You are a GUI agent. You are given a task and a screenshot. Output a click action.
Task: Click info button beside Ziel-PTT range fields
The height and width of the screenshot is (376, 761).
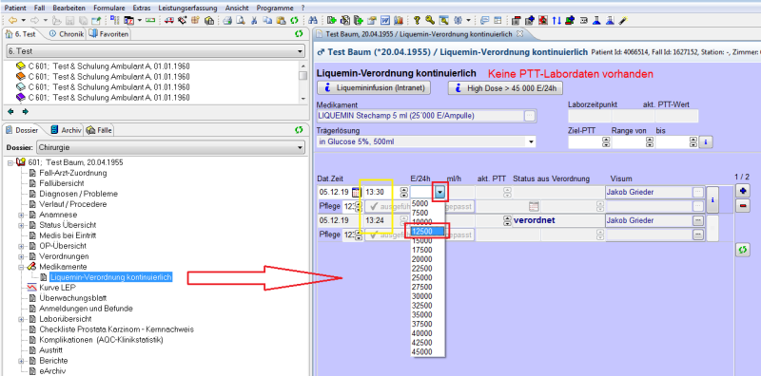(x=705, y=142)
